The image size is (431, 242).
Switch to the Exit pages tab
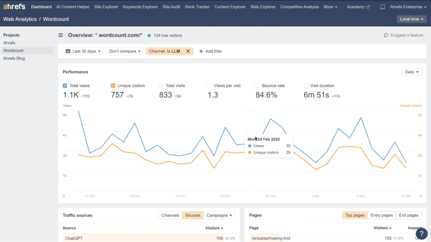click(408, 216)
